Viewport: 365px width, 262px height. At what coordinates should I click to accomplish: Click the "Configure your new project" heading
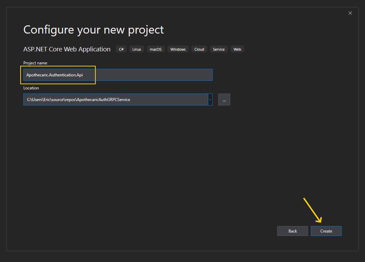click(x=93, y=30)
